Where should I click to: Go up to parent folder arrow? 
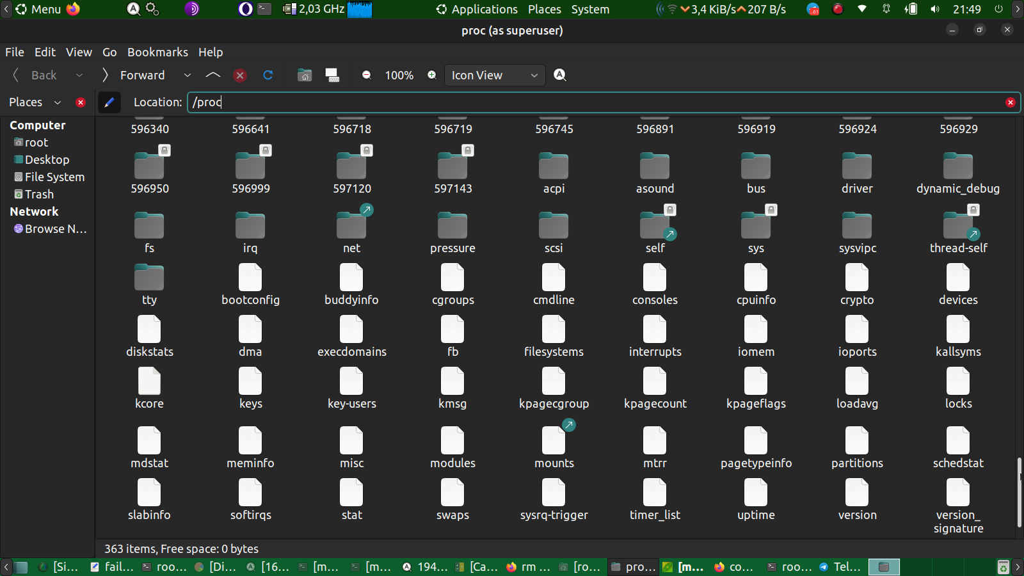(x=213, y=76)
